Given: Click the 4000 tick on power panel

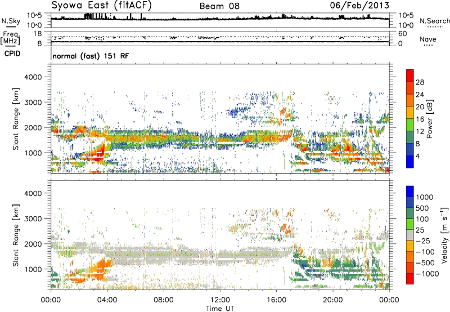Looking at the screenshot, I should pyautogui.click(x=33, y=77).
